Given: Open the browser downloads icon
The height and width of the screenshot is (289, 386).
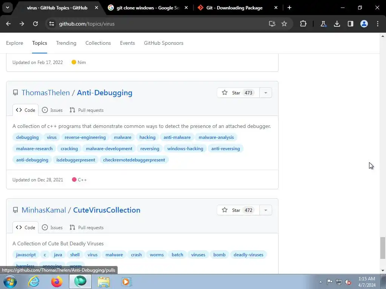Looking at the screenshot, I should click(x=337, y=24).
